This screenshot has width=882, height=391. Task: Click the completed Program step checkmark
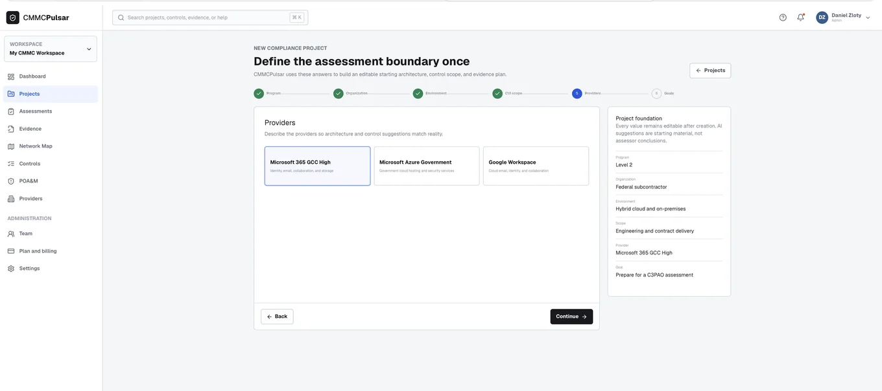coord(259,93)
